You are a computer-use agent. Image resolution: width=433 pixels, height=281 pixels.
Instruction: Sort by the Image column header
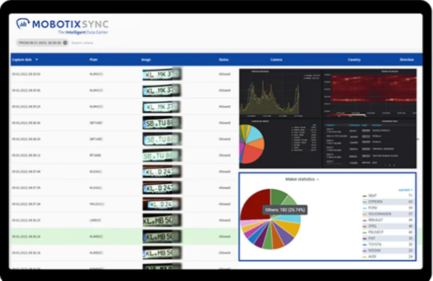click(x=146, y=60)
